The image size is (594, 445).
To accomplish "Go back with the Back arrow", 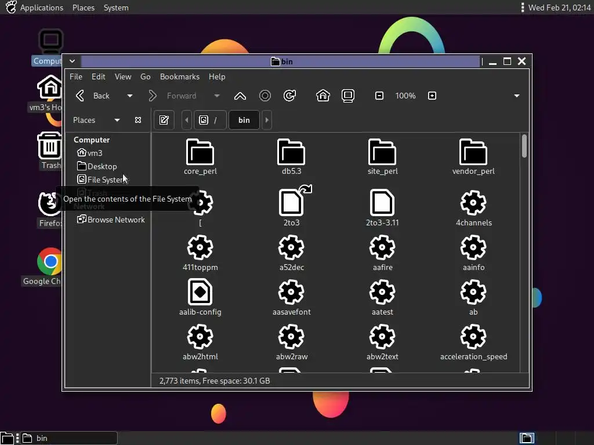I will click(x=93, y=96).
